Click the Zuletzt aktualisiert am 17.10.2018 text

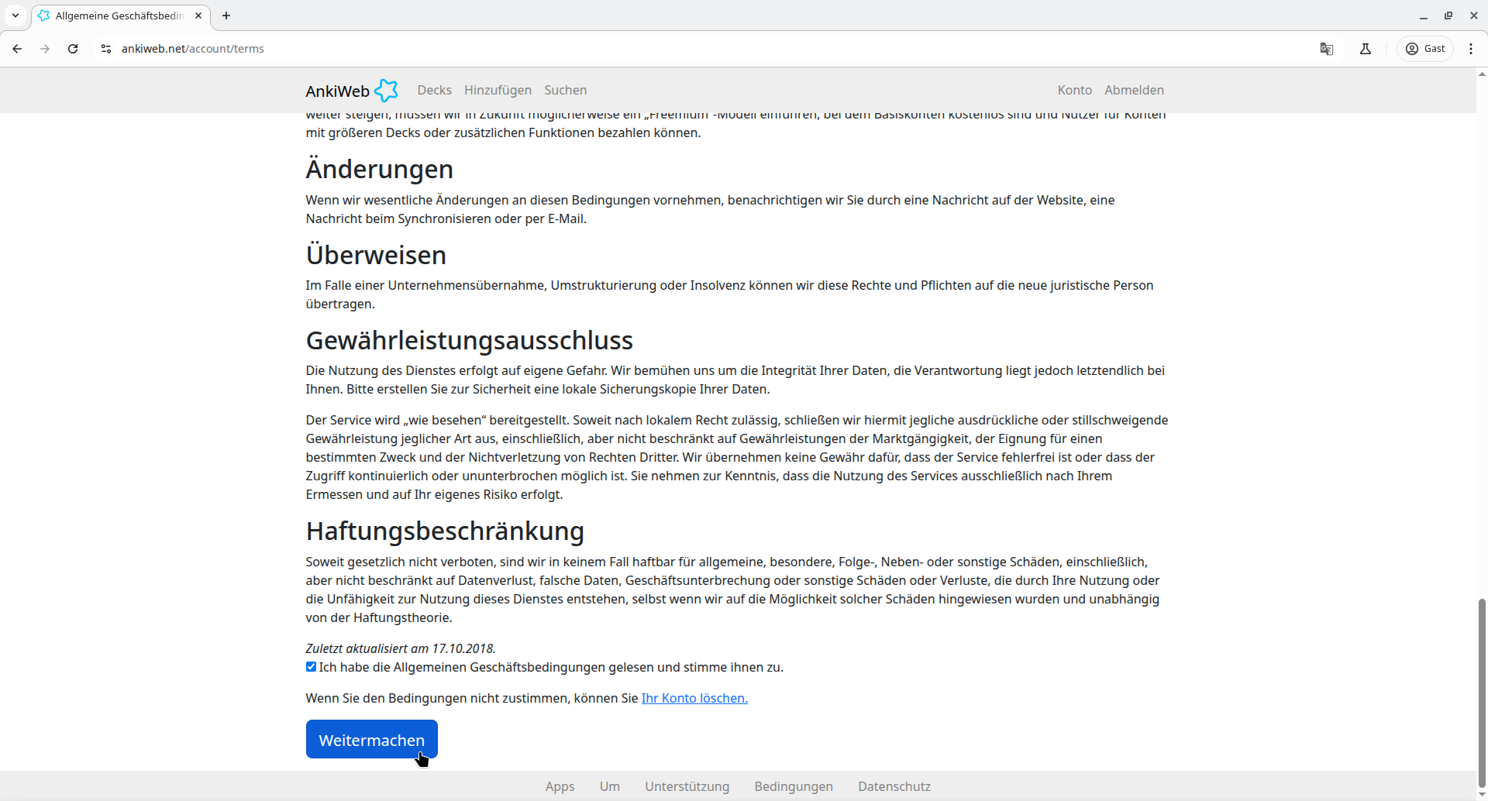[x=401, y=648]
